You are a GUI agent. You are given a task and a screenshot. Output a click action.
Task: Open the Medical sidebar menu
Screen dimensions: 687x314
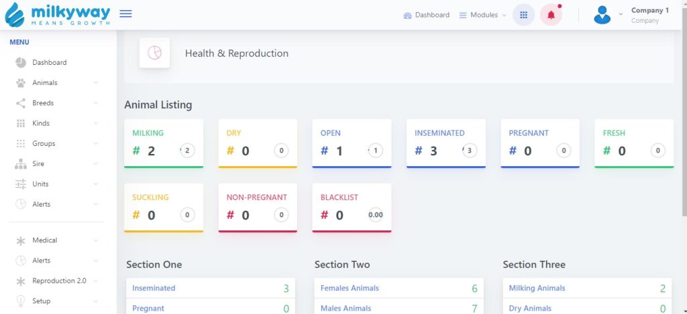(x=45, y=240)
